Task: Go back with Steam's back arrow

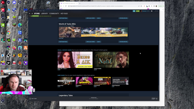Action: click(x=30, y=13)
